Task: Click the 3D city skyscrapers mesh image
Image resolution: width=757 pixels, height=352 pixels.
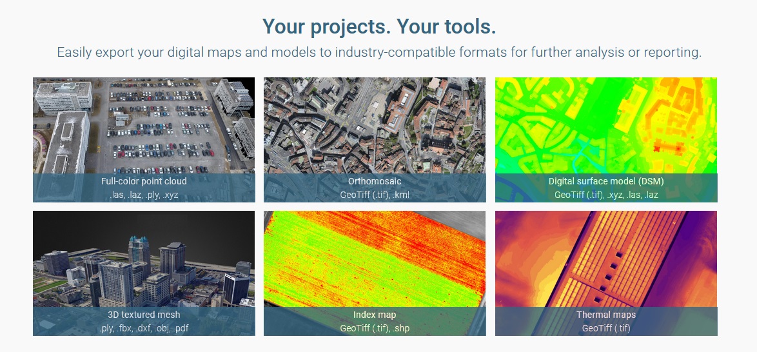Action: [144, 259]
